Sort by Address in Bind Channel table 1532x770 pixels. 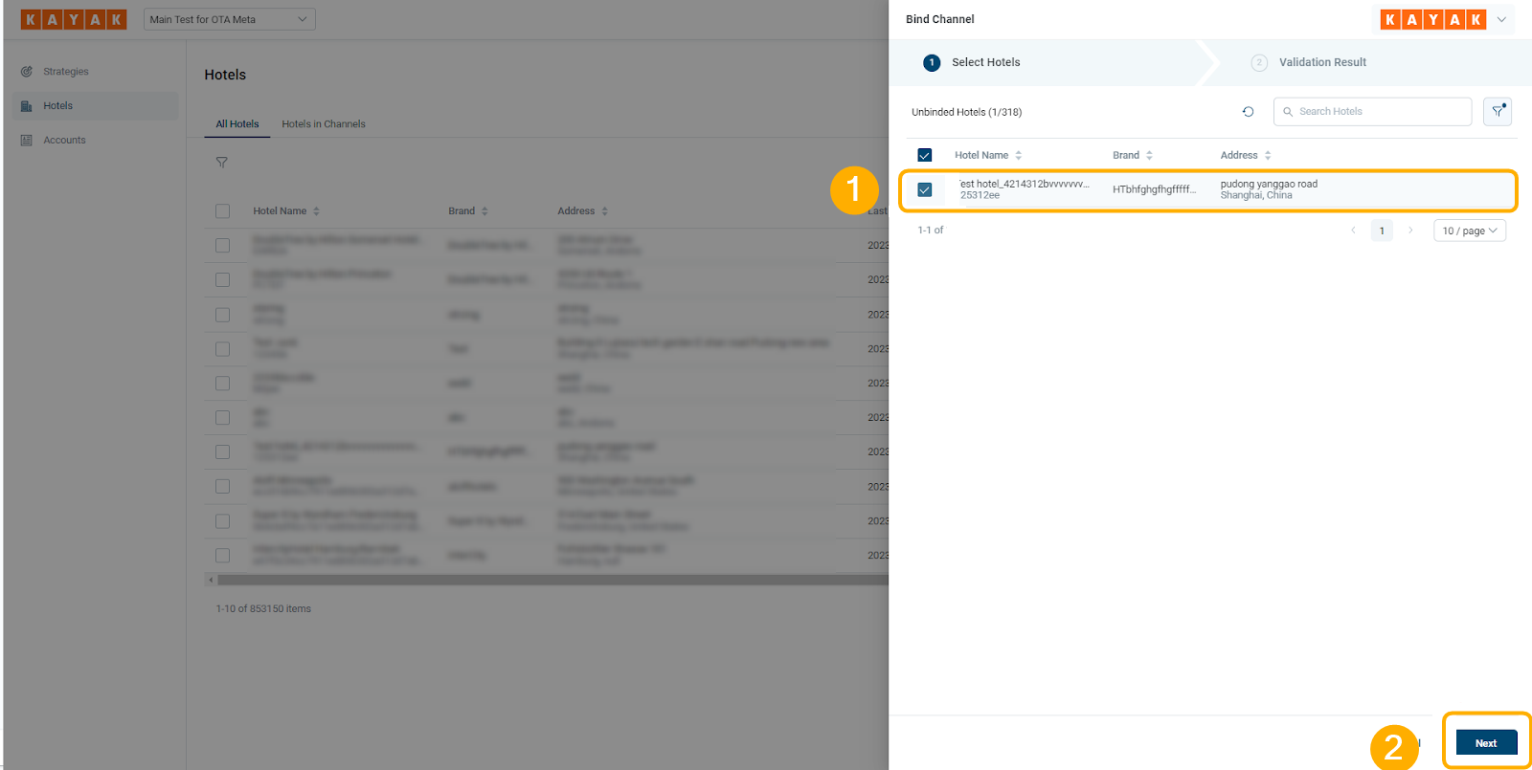(x=1268, y=155)
